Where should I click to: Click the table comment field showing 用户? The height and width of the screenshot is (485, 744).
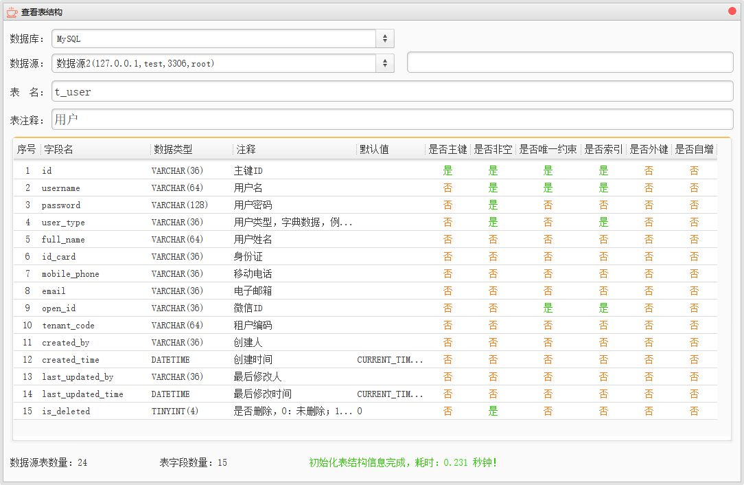[x=393, y=120]
